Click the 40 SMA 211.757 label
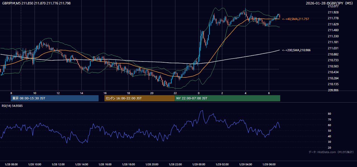This screenshot has height=167, width=357. pos(296,19)
